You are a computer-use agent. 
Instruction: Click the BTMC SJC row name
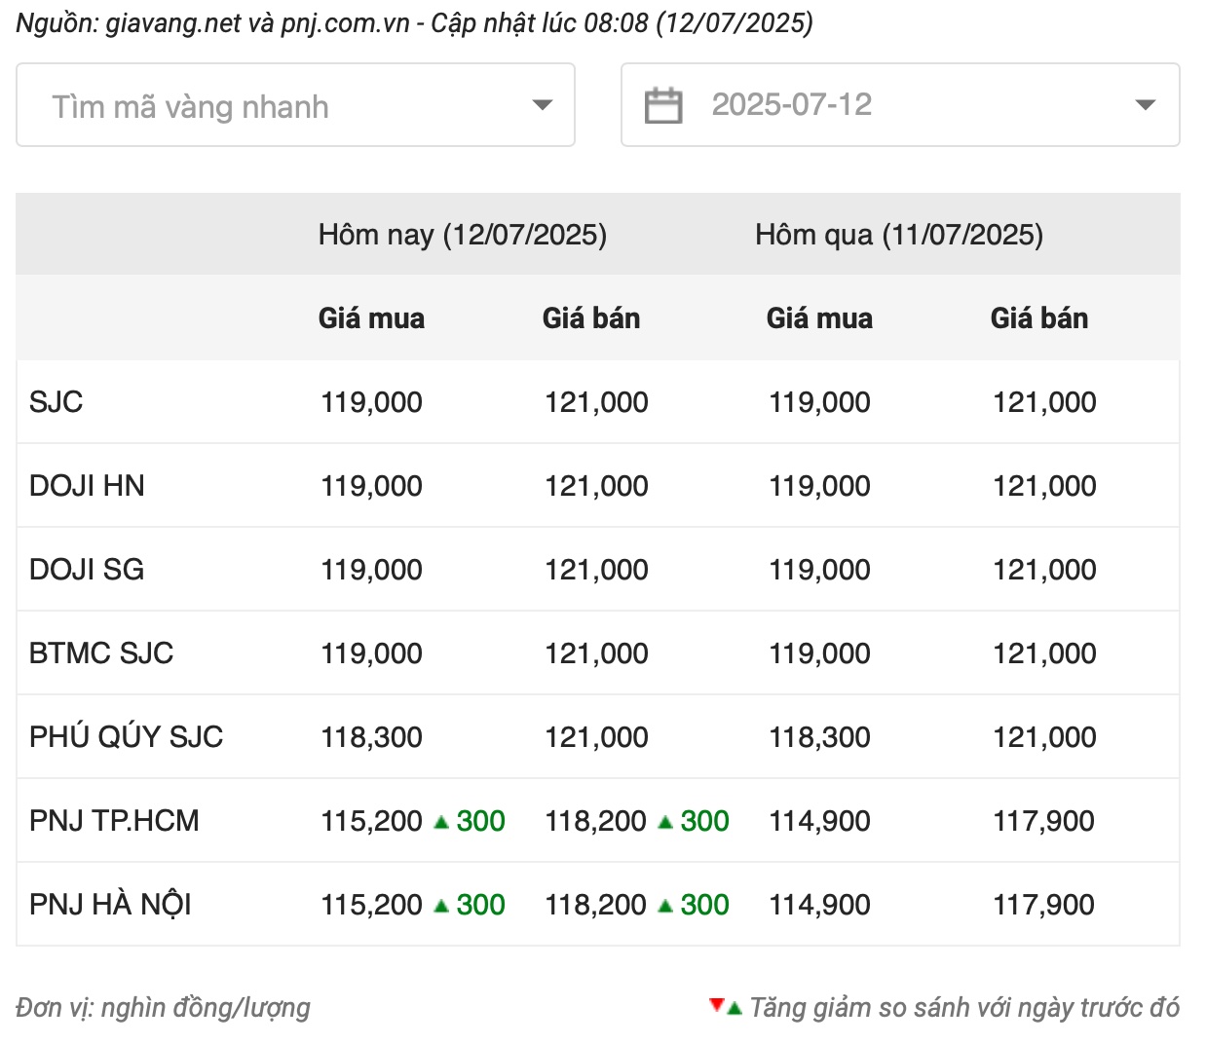101,653
